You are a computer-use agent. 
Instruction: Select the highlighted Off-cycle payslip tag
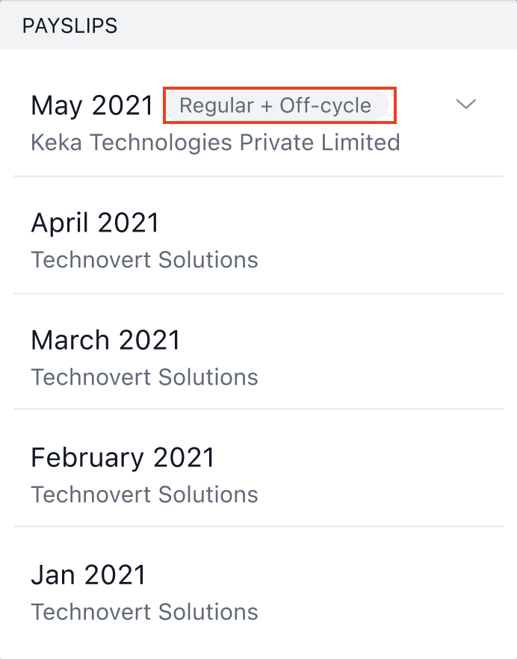coord(279,105)
